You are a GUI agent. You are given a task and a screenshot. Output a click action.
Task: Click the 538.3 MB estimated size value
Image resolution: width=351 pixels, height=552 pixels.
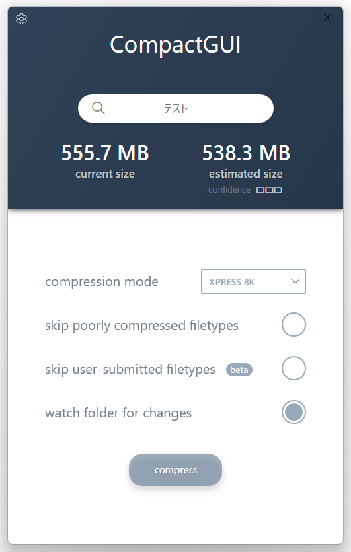[x=246, y=153]
